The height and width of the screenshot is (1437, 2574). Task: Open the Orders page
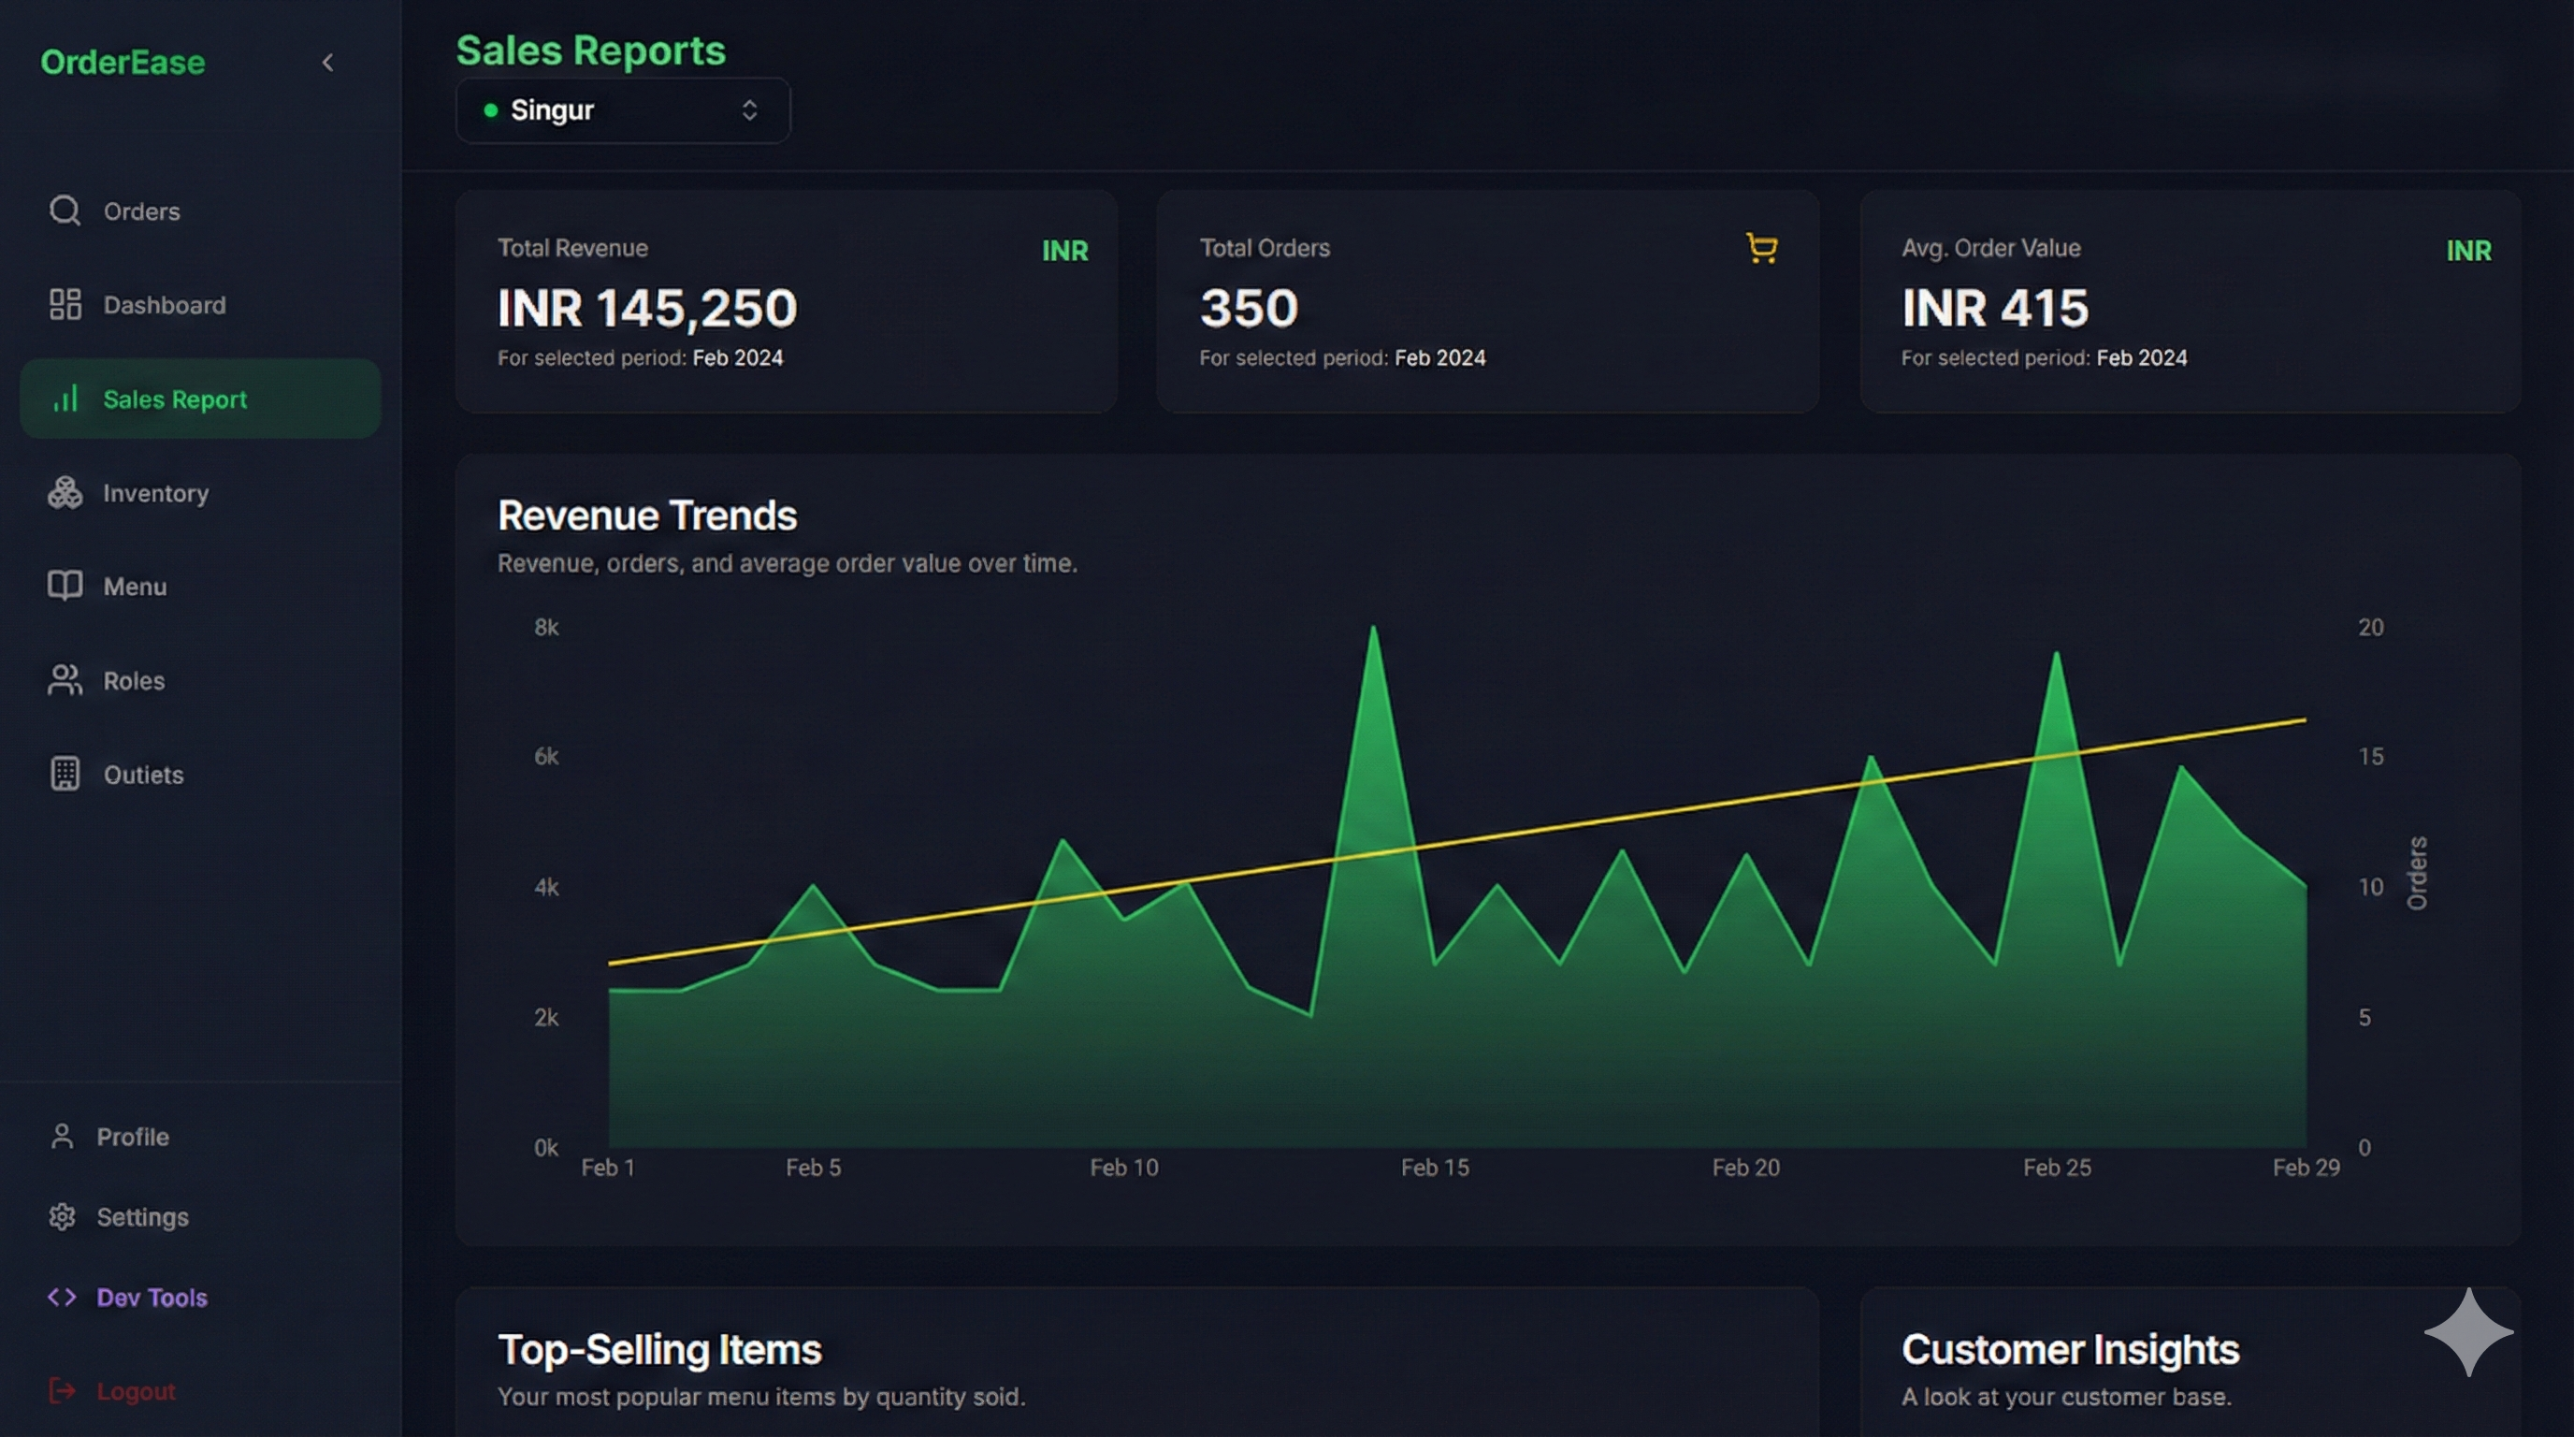click(200, 210)
